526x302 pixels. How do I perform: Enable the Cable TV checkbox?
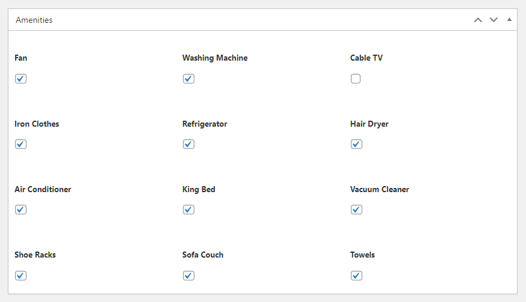[356, 79]
